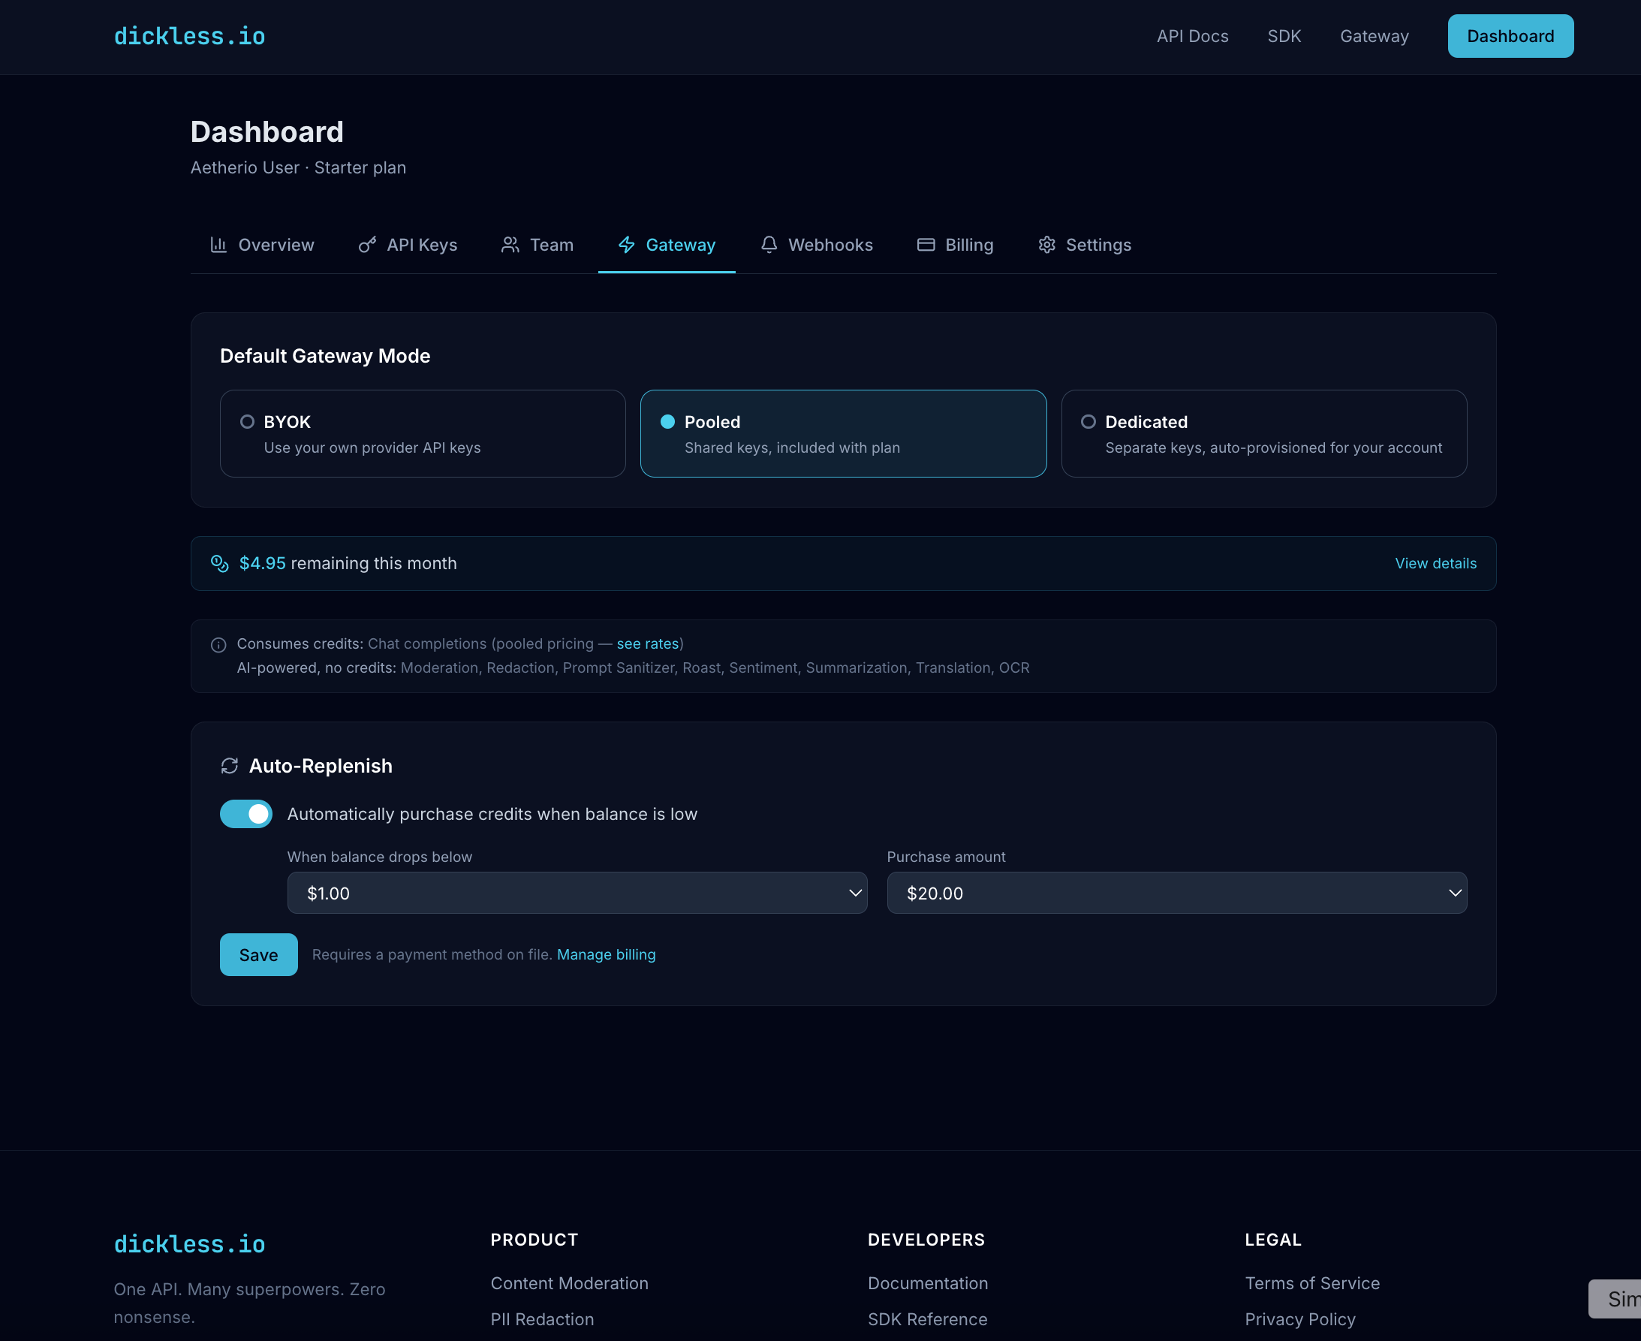Click View details next to remaining balance

(1435, 563)
